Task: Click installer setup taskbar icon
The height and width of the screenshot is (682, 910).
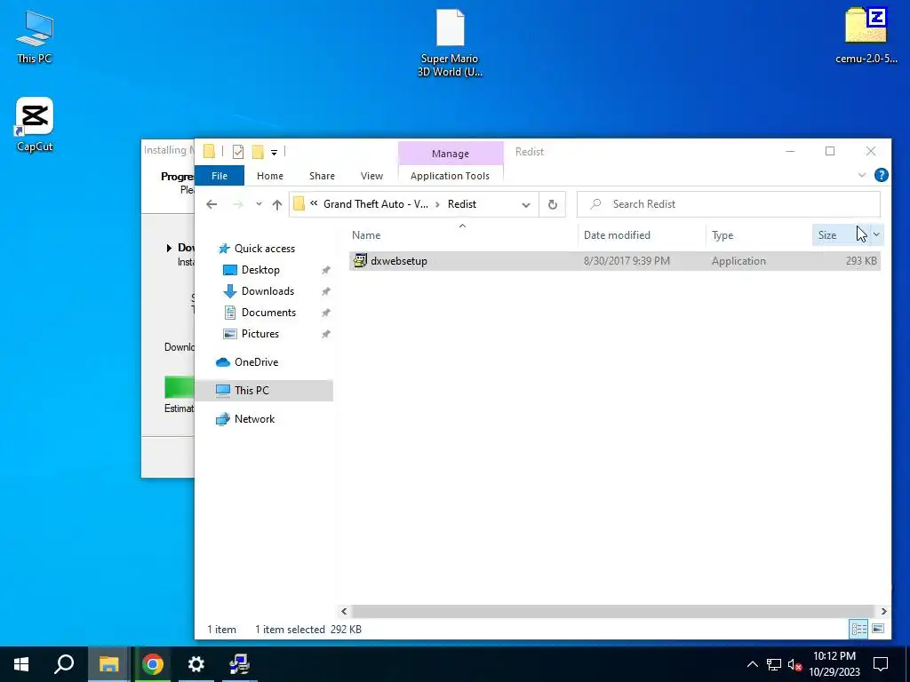Action: pyautogui.click(x=239, y=664)
